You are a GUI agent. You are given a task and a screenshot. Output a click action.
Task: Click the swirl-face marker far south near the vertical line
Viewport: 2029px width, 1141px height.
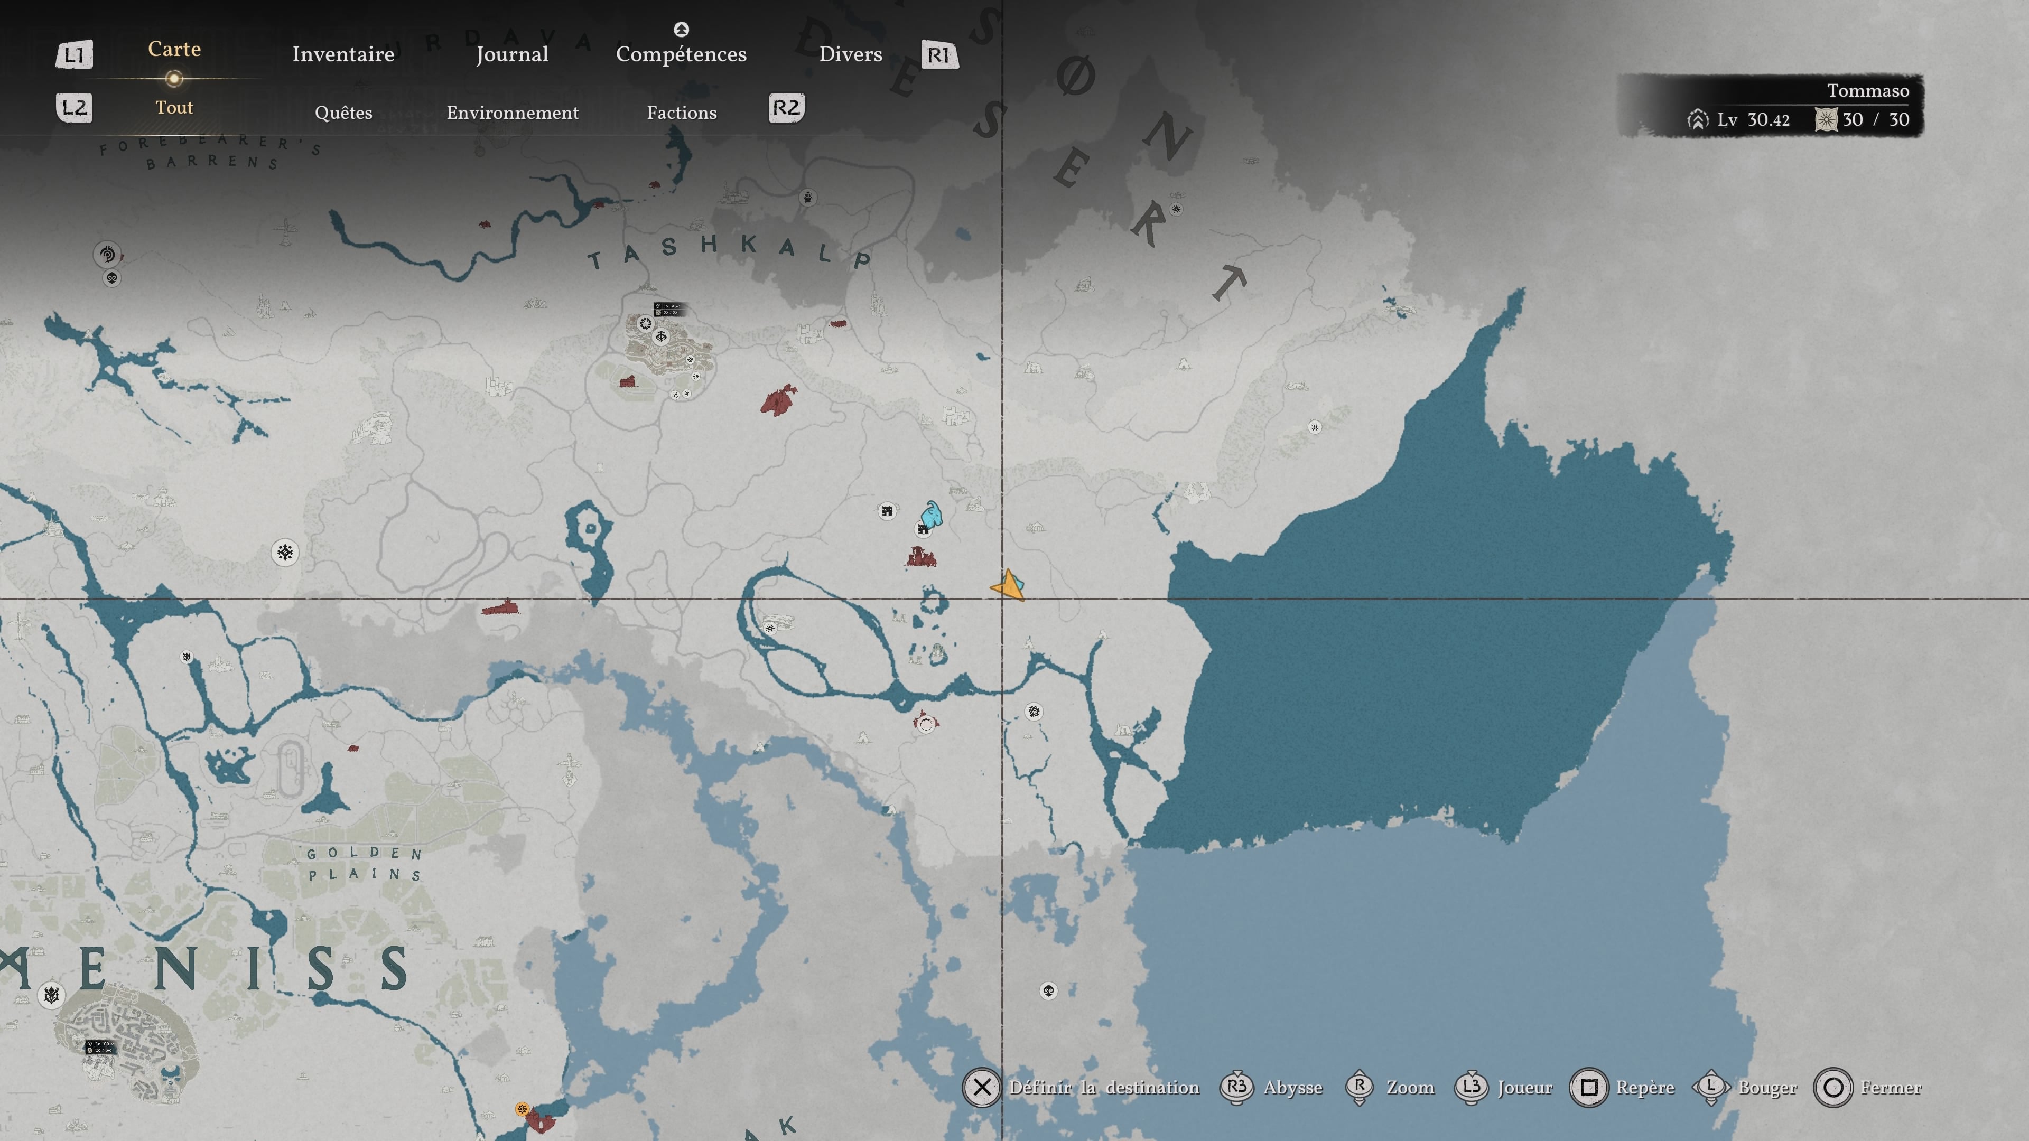pos(1048,990)
